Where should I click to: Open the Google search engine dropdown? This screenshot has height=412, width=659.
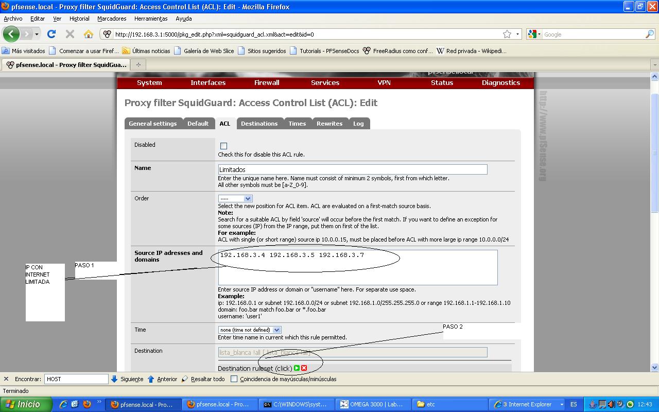[535, 35]
